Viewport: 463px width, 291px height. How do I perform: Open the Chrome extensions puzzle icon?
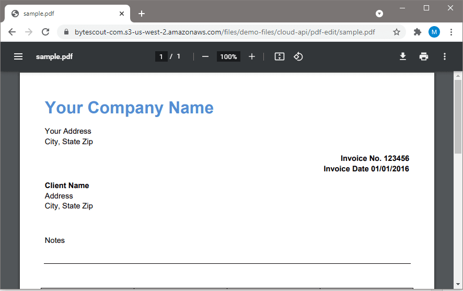point(417,32)
